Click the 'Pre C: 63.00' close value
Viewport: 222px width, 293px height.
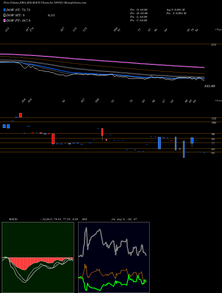click(139, 20)
